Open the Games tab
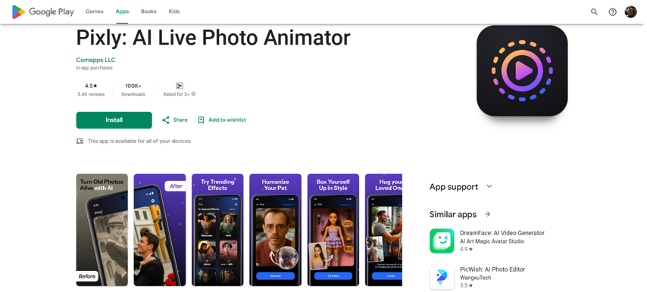The height and width of the screenshot is (292, 647). click(95, 11)
